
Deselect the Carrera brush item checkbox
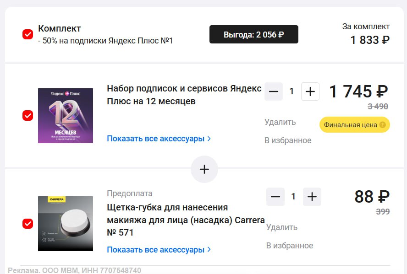(27, 224)
